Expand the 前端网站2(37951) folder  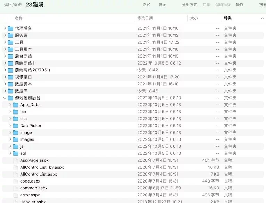click(x=5, y=70)
